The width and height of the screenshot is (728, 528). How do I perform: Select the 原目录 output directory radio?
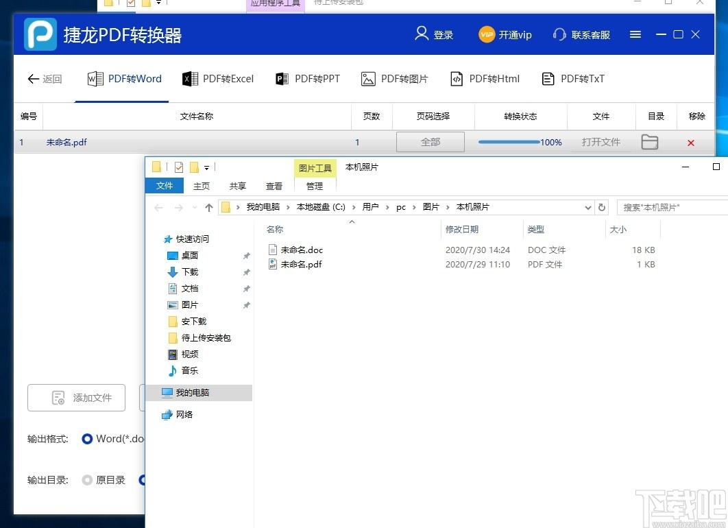[87, 480]
